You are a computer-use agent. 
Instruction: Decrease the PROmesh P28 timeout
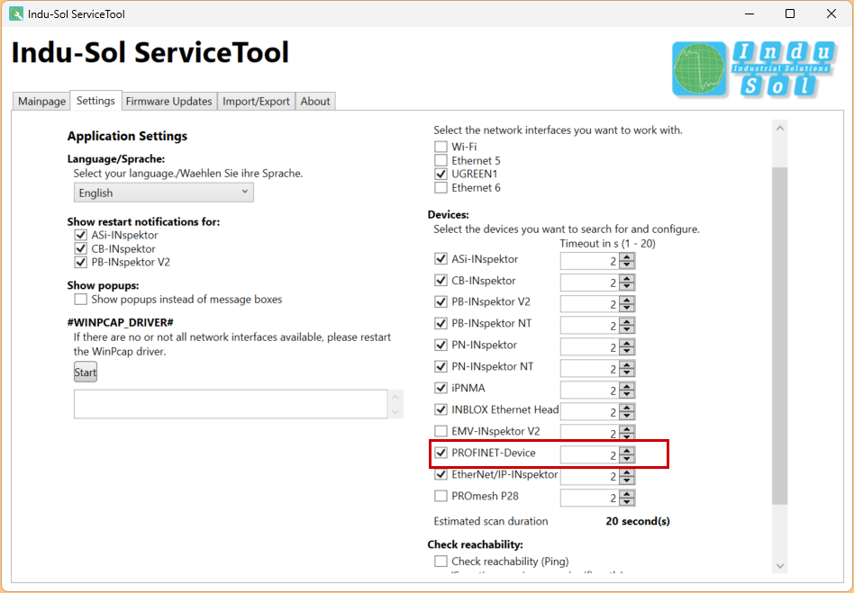pyautogui.click(x=627, y=501)
